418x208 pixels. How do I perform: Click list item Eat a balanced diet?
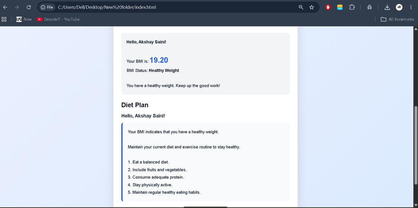tap(148, 162)
